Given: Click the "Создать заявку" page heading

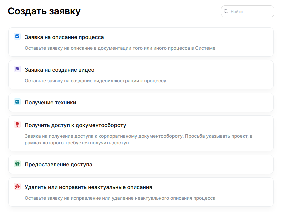Looking at the screenshot, I should point(44,11).
